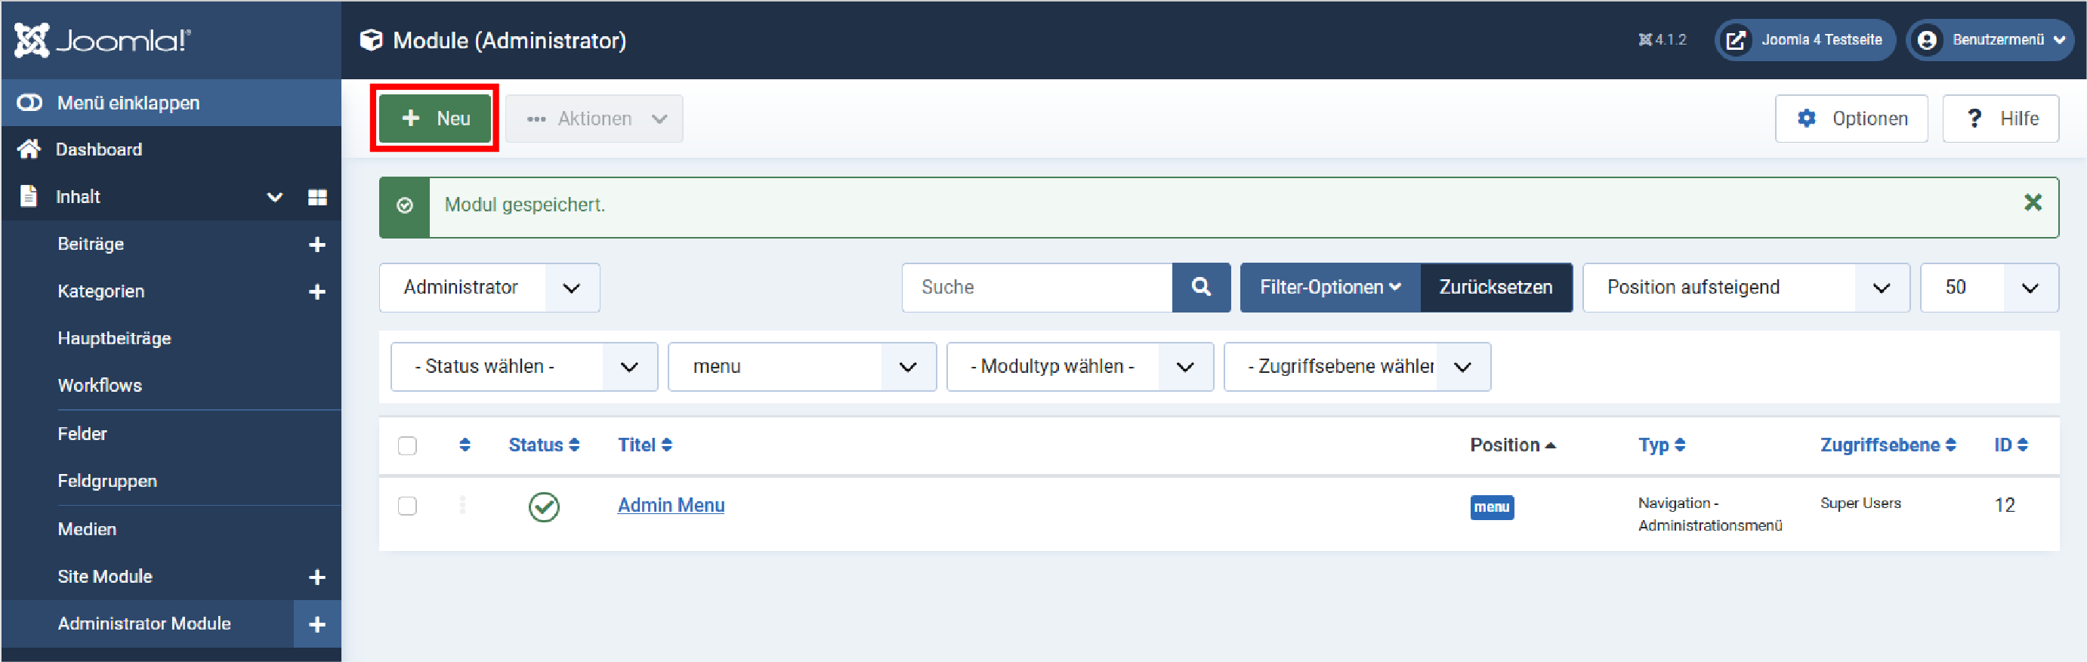Add new article via Beiträge plus icon
This screenshot has width=2087, height=662.
(316, 245)
